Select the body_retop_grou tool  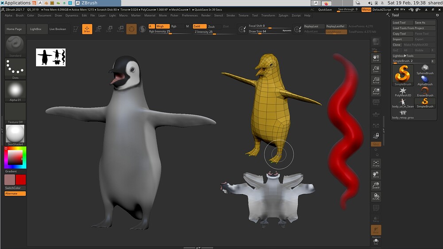coord(403,114)
